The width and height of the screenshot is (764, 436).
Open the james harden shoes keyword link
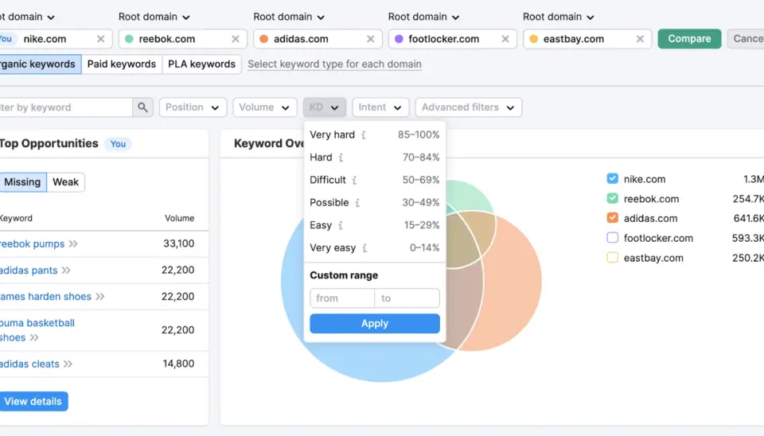(x=45, y=297)
